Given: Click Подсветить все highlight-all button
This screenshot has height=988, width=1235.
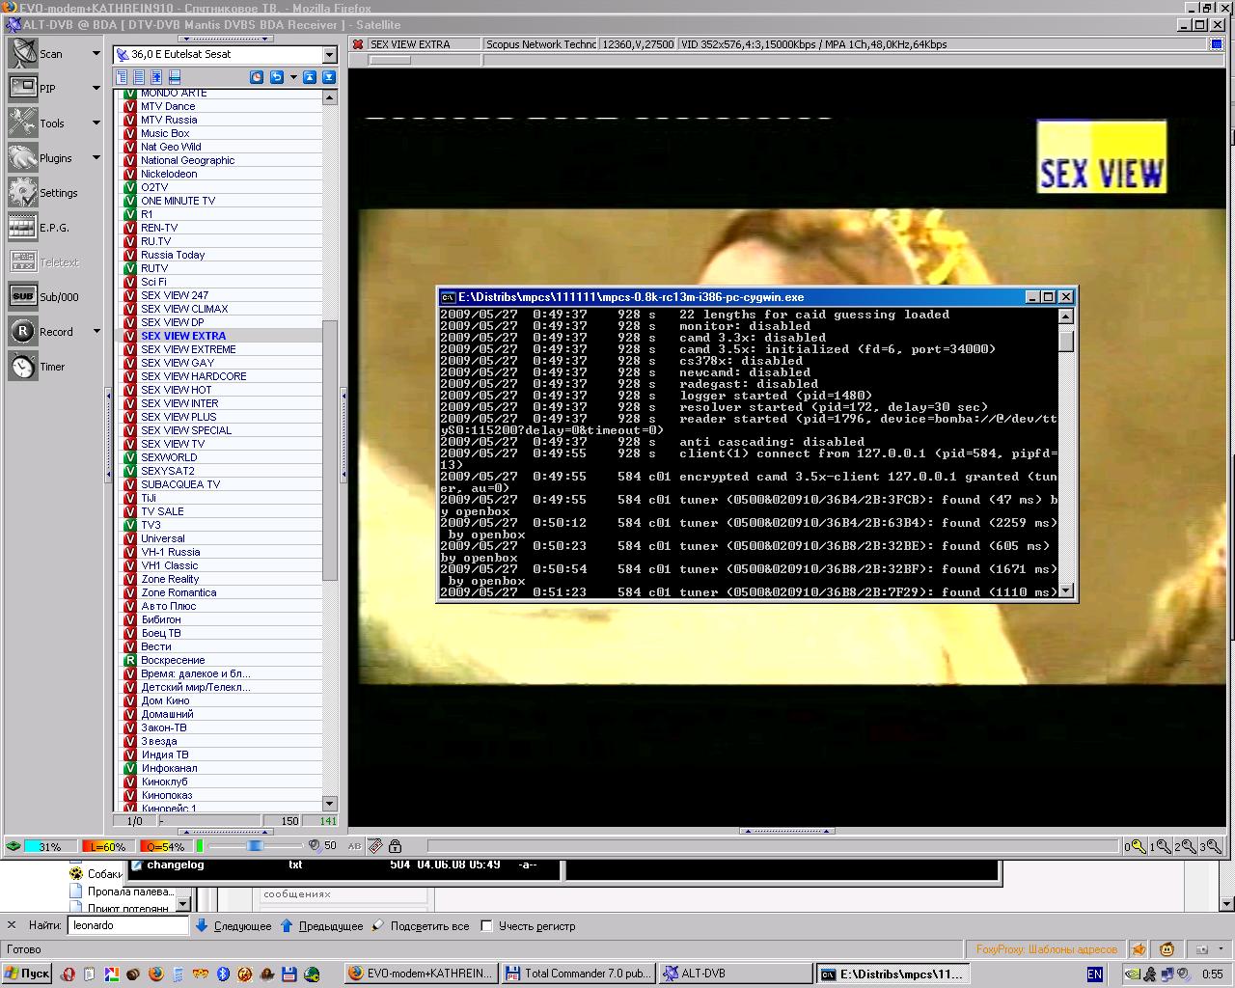Looking at the screenshot, I should pyautogui.click(x=420, y=926).
